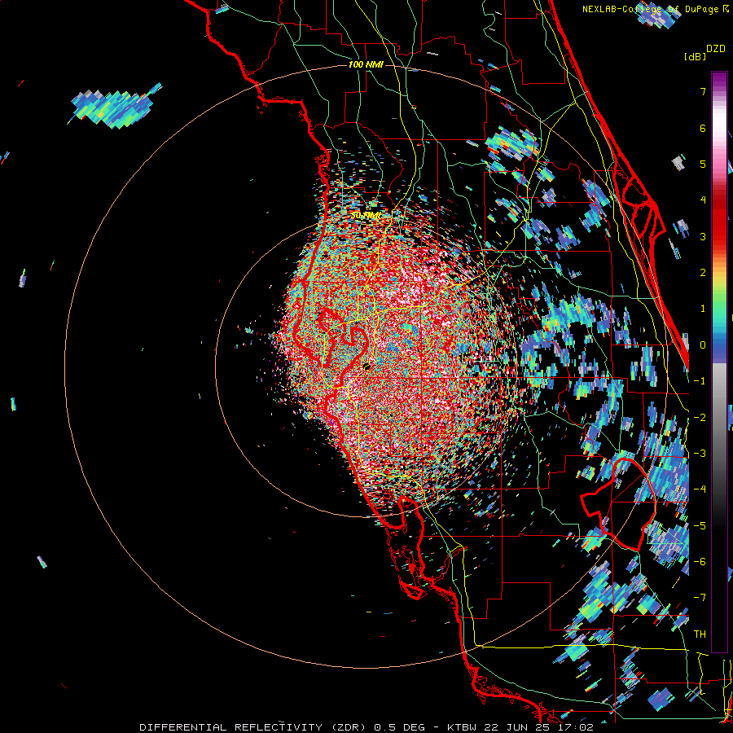
Task: Click the ZDR color scale bar
Action: point(719,362)
